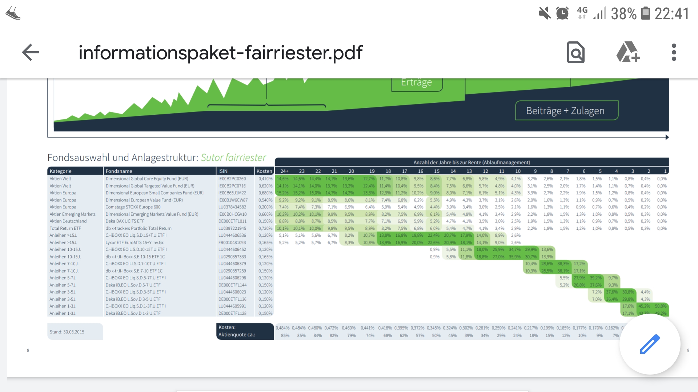698x392 pixels.
Task: Tap the battery icon in status bar
Action: (645, 13)
